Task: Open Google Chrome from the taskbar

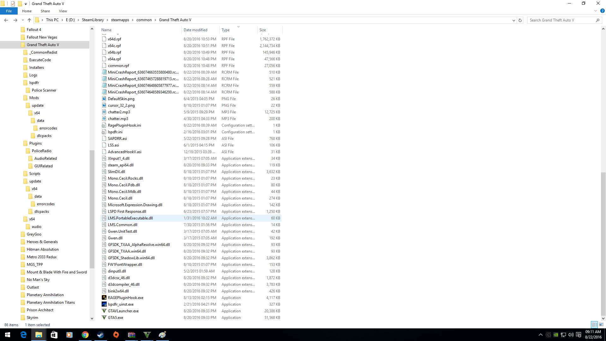Action: point(85,335)
